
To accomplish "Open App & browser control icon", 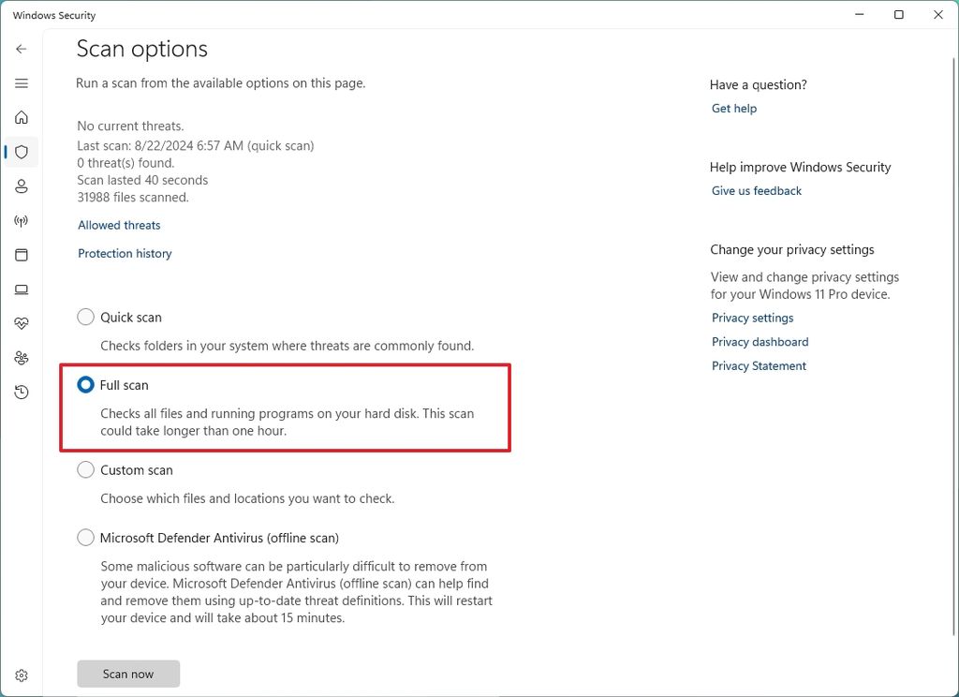I will tap(21, 255).
